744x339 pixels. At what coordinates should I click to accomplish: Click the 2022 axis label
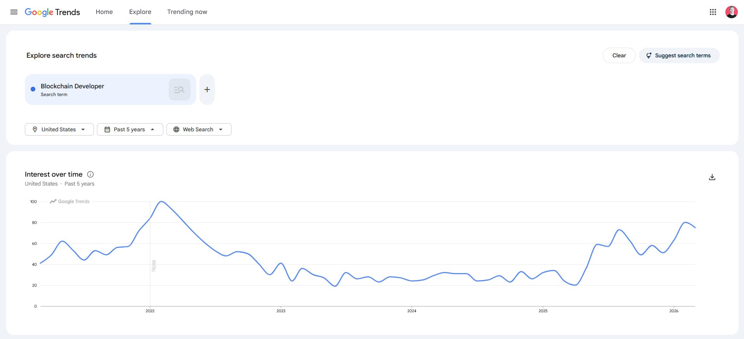click(150, 311)
